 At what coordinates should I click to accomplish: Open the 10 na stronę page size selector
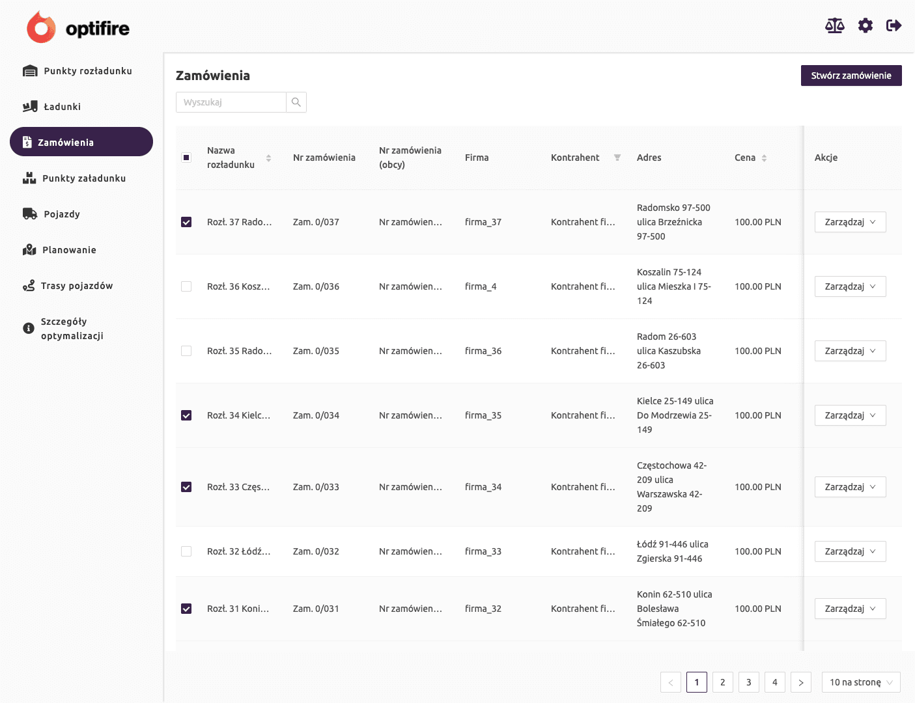(860, 682)
